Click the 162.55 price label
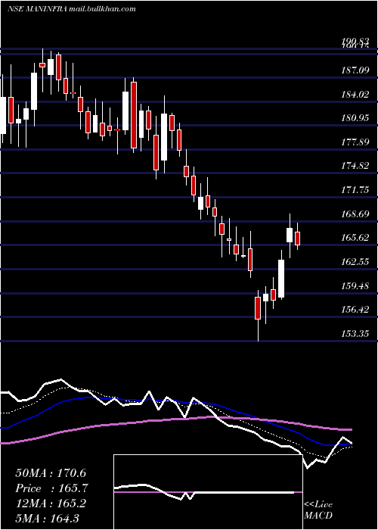Viewport: 378px width, 530px height. (x=355, y=262)
